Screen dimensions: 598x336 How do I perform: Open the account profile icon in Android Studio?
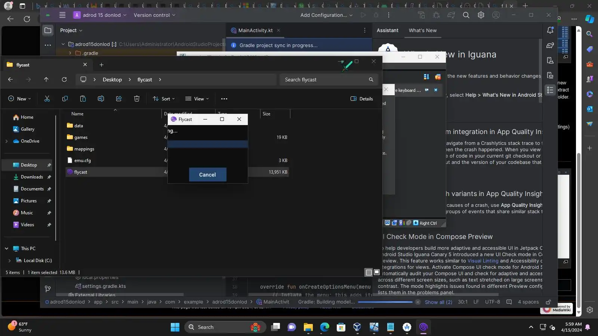coord(496,15)
